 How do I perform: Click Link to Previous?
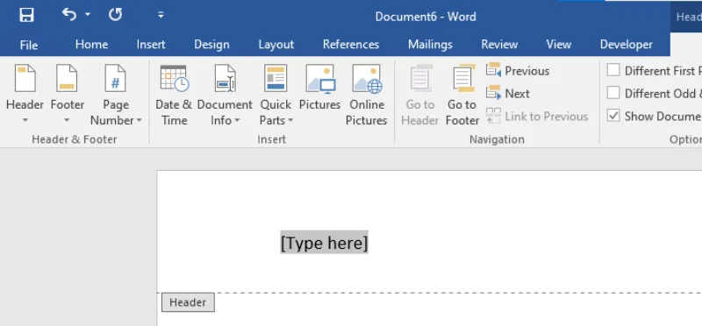tap(537, 117)
